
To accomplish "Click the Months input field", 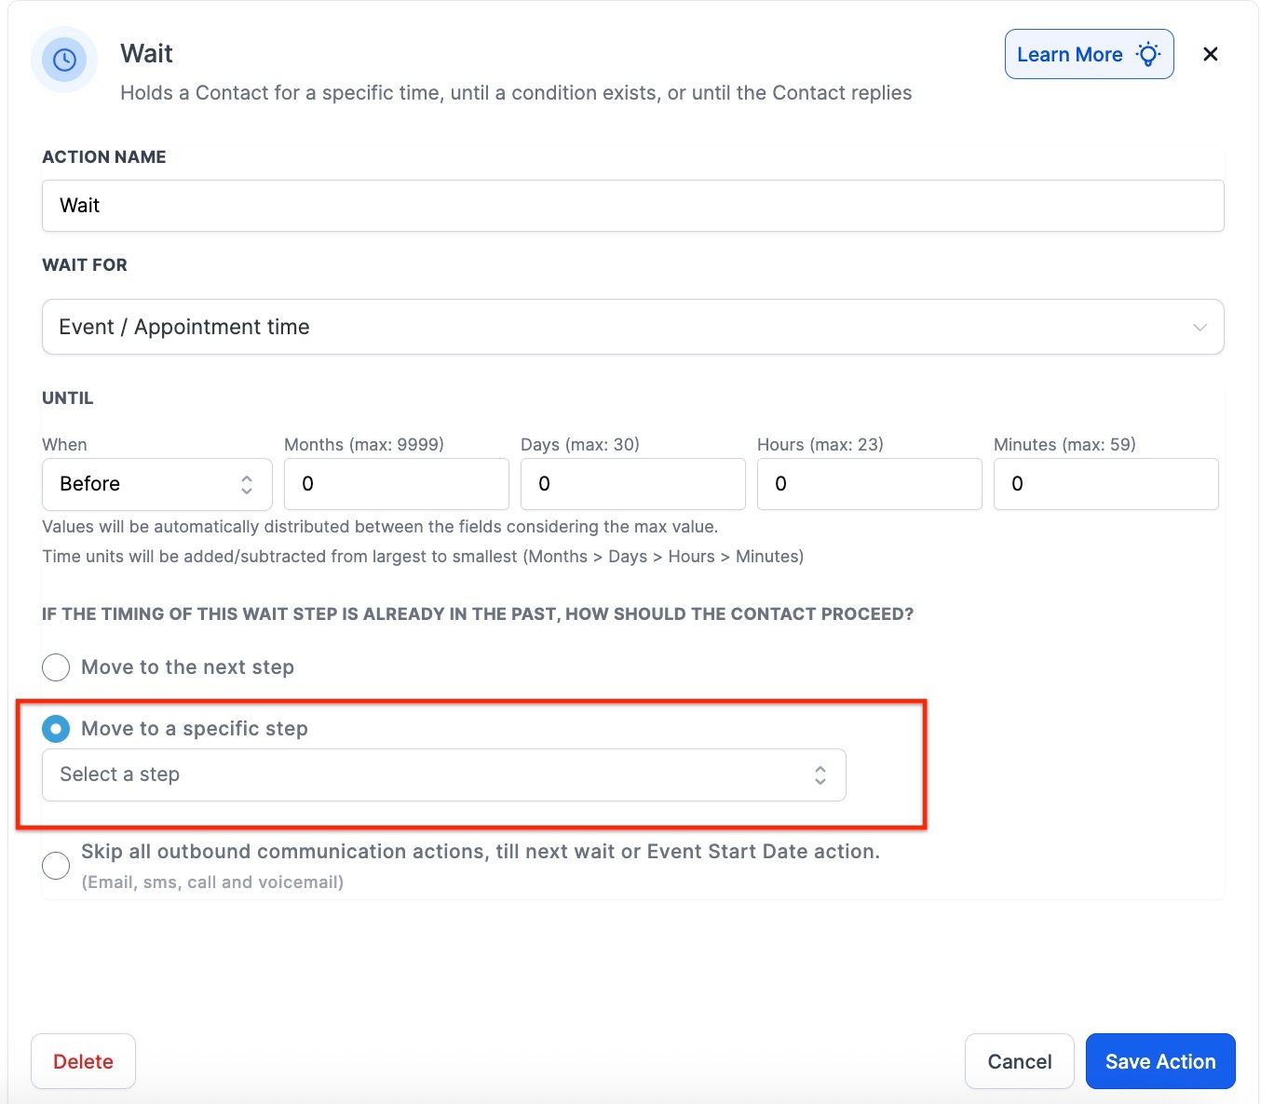I will (396, 484).
